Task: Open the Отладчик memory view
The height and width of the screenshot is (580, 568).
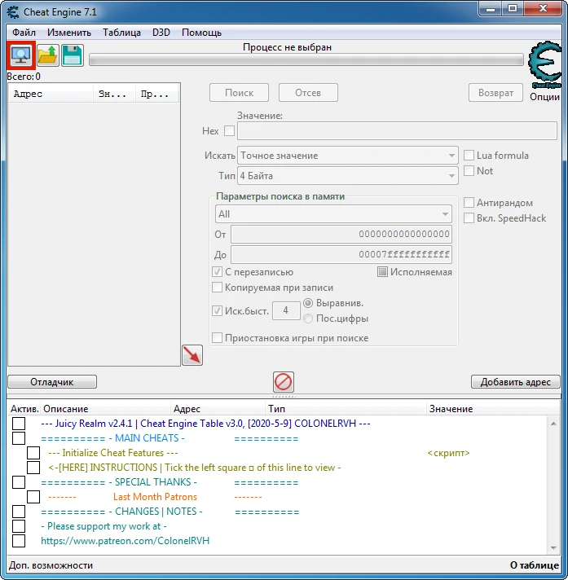Action: tap(52, 382)
